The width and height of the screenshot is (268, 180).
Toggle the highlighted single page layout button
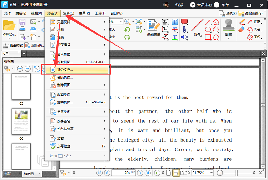pos(176,173)
